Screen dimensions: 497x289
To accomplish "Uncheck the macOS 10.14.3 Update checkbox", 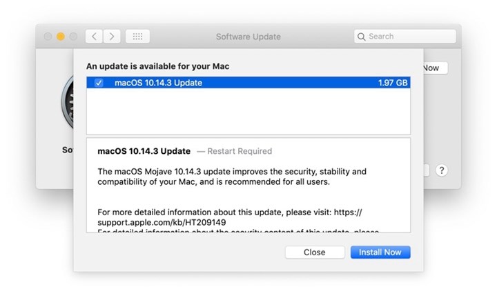I will pyautogui.click(x=99, y=83).
